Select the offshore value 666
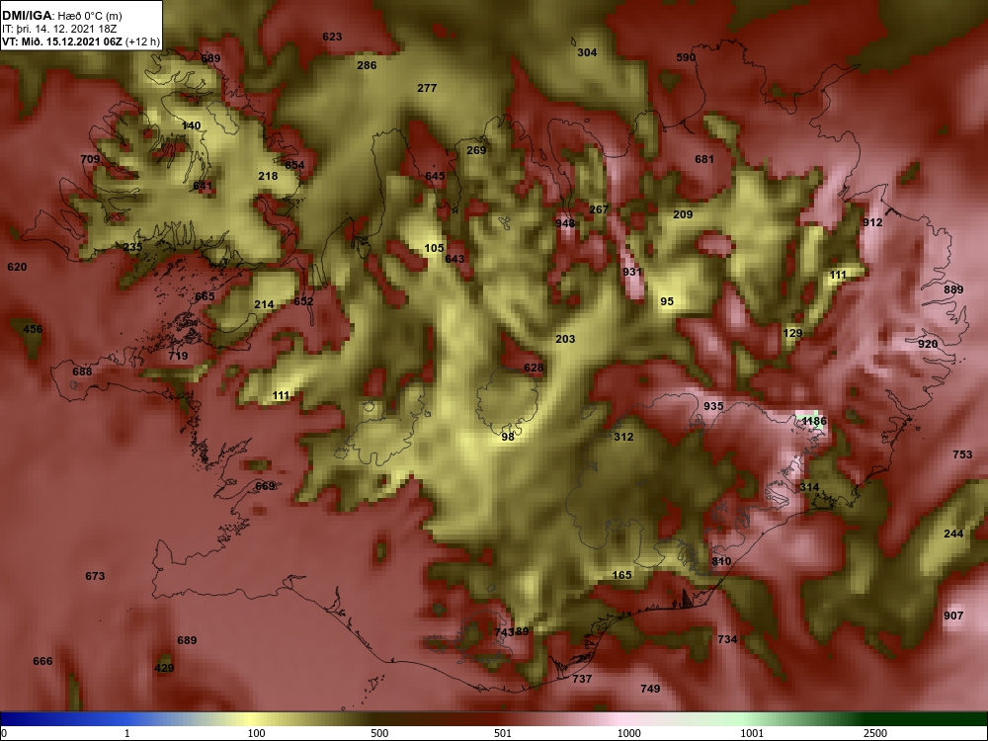The width and height of the screenshot is (988, 741). [x=42, y=662]
